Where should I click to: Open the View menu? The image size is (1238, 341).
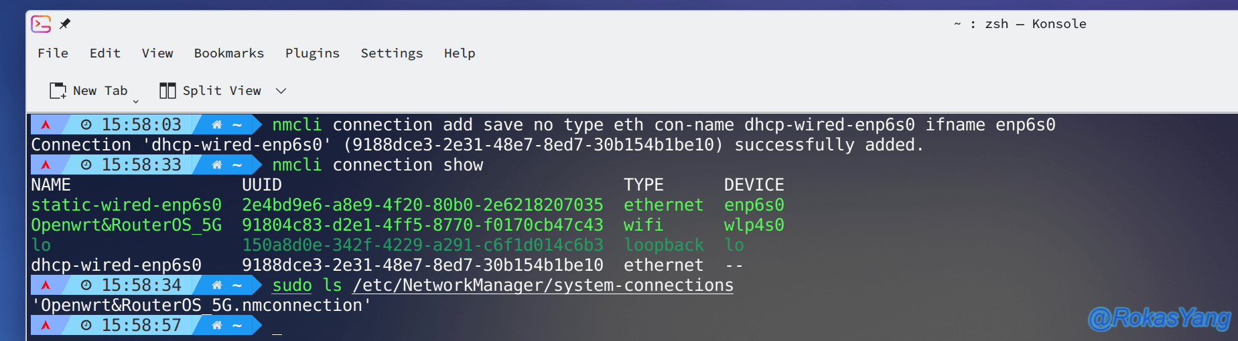click(157, 53)
